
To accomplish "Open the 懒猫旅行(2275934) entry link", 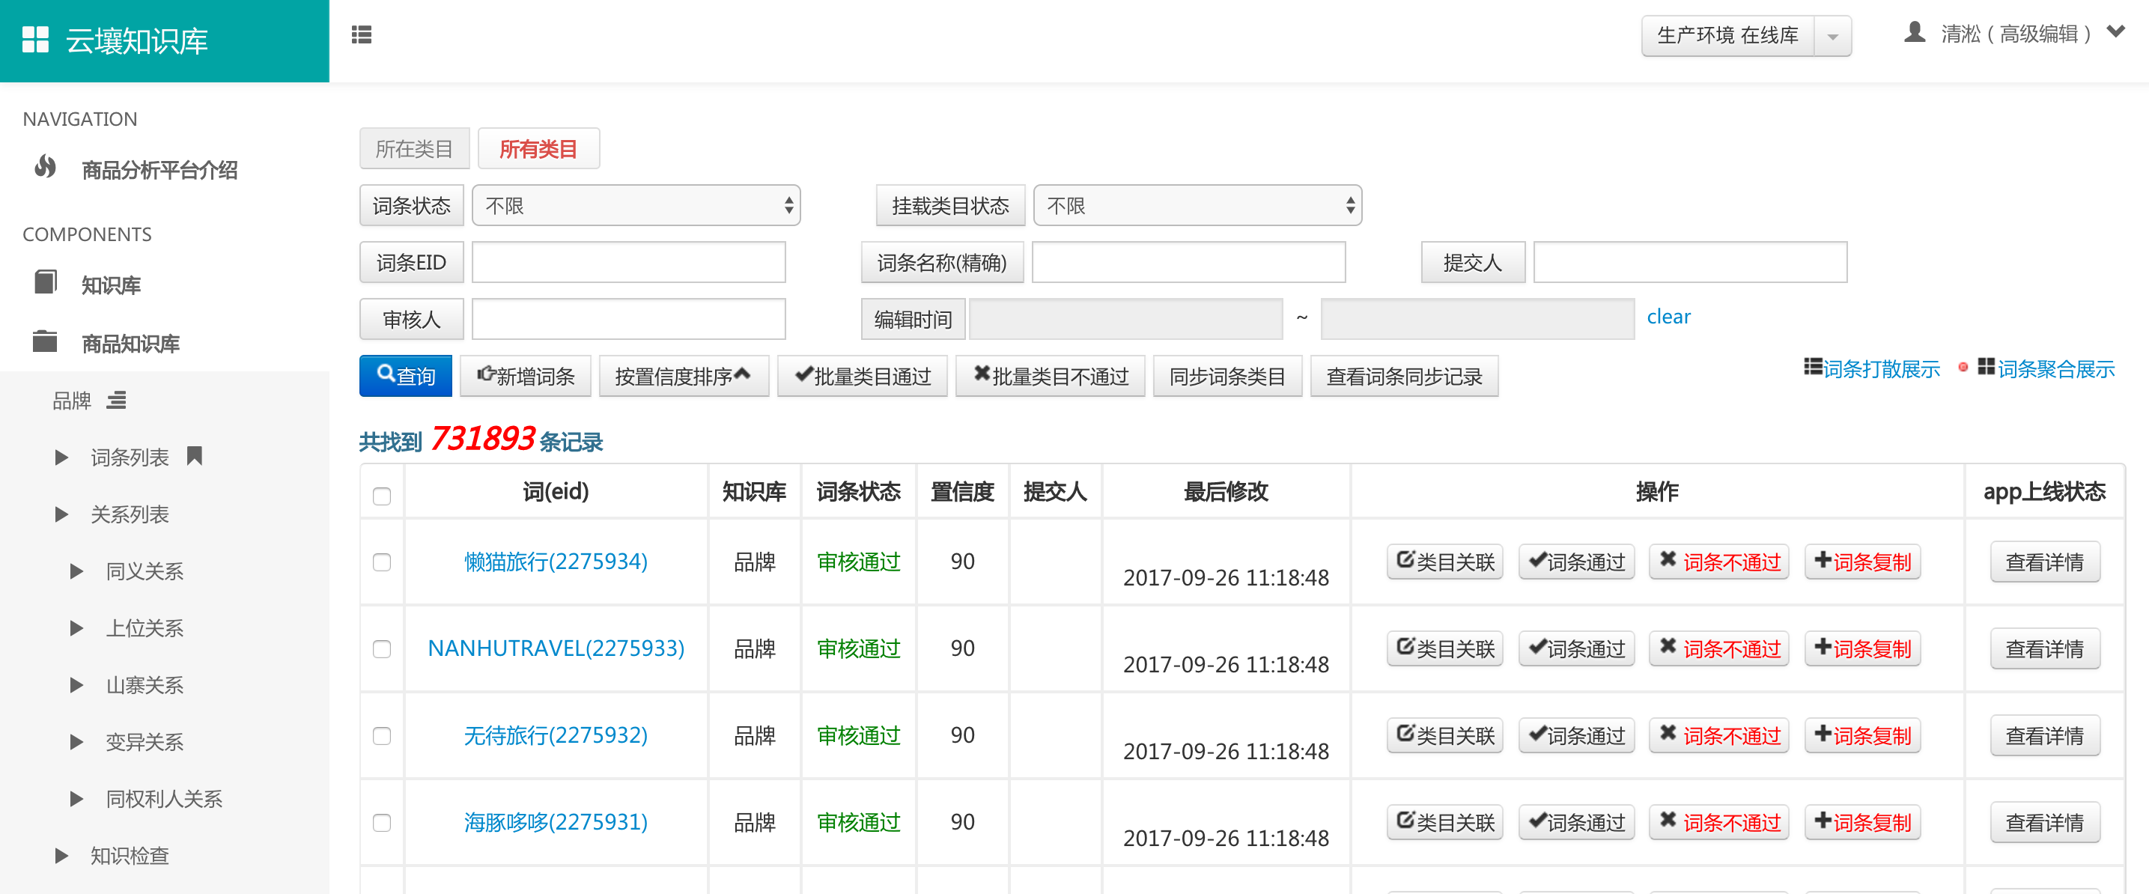I will pos(556,562).
